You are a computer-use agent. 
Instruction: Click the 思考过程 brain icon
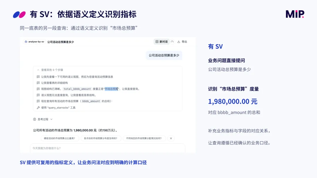[x=35, y=119]
